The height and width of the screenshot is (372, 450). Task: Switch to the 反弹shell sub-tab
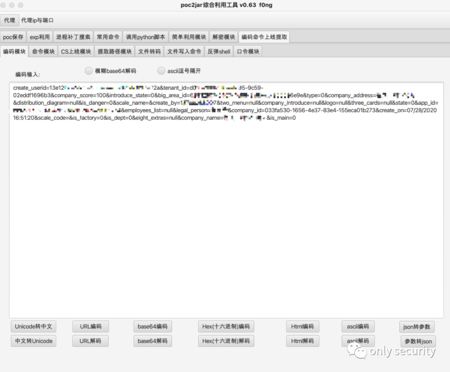tap(219, 52)
